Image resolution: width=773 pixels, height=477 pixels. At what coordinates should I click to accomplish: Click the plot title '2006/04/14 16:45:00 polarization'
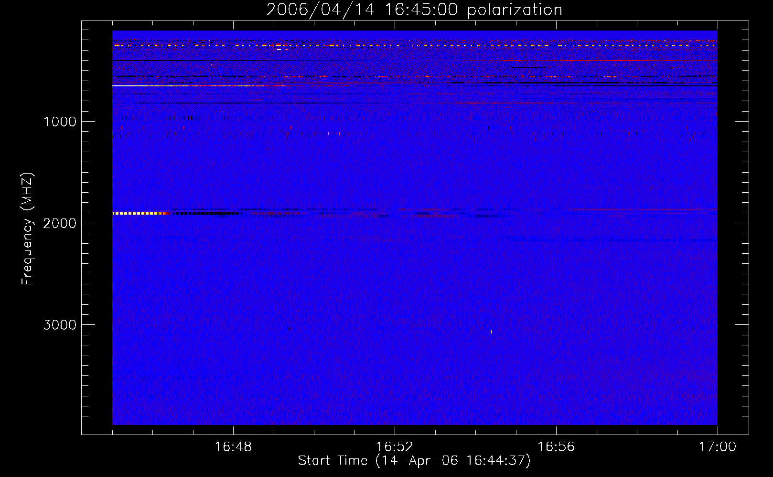coord(414,10)
